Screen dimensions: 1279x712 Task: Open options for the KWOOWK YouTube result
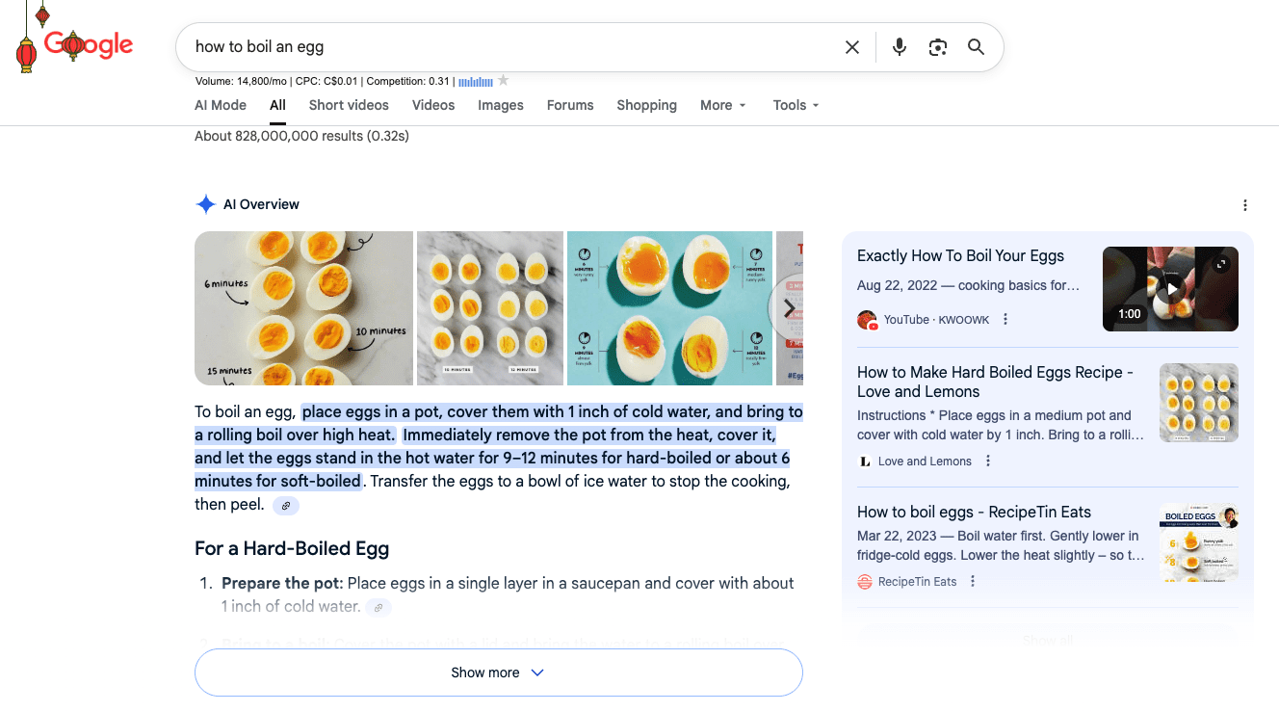coord(1005,319)
